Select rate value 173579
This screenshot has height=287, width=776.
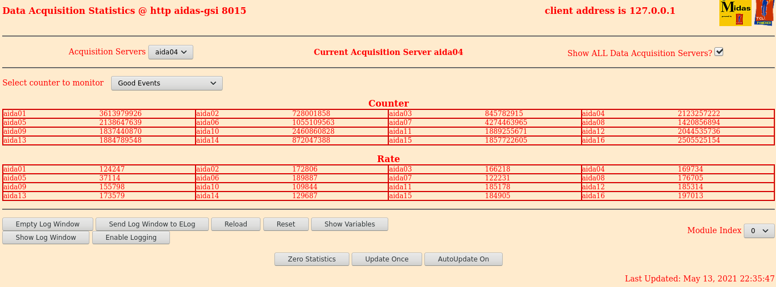pos(112,196)
